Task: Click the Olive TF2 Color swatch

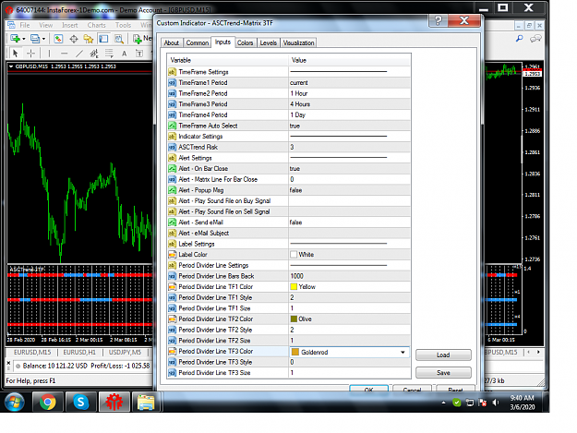Action: coord(294,319)
